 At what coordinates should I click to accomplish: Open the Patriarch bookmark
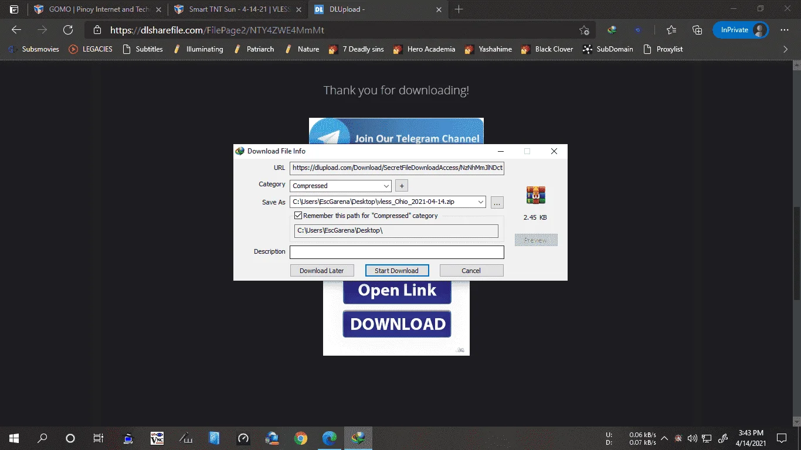pyautogui.click(x=253, y=49)
